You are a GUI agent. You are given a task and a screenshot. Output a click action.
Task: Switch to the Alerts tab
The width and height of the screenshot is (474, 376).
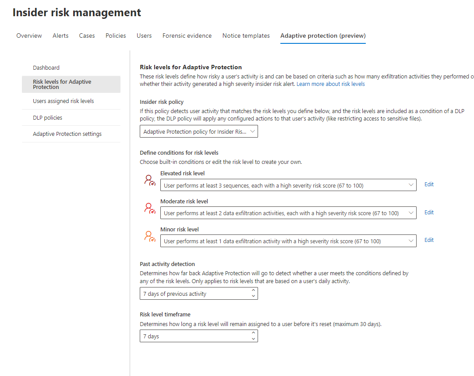click(60, 35)
